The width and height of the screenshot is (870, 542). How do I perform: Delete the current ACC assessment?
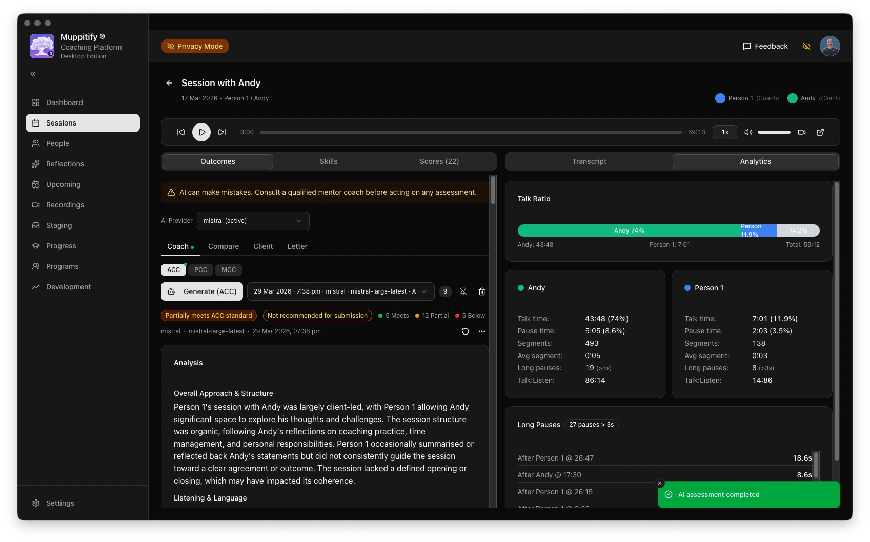[x=482, y=291]
